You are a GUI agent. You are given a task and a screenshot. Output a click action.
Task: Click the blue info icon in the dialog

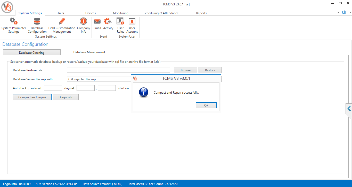[144, 92]
